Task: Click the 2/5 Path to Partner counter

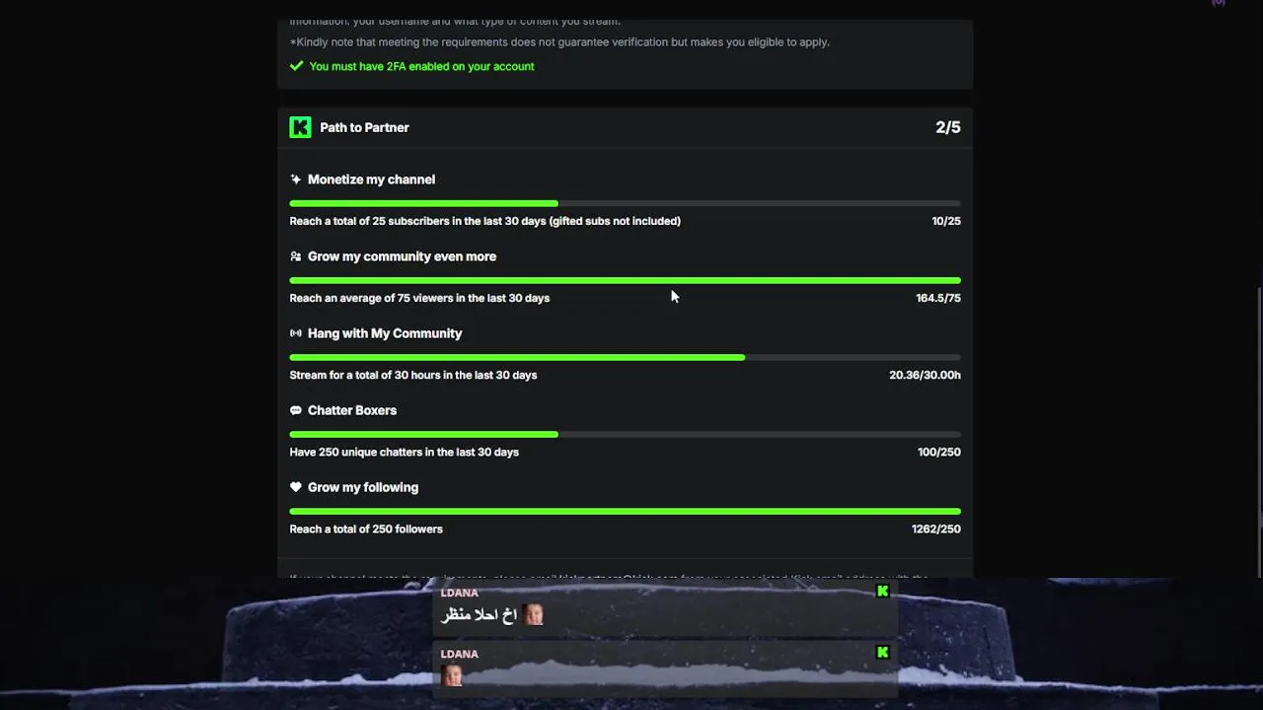Action: point(947,127)
